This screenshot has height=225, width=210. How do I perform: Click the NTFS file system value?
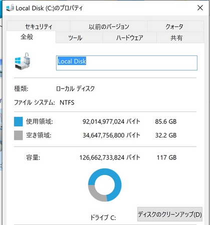[67, 102]
